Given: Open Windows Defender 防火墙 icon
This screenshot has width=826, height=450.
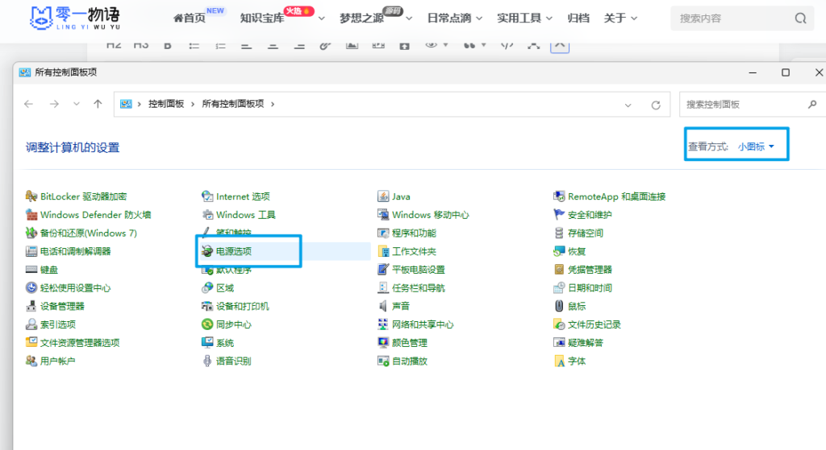Looking at the screenshot, I should tap(31, 215).
